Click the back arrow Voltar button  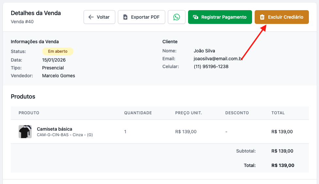(x=99, y=17)
